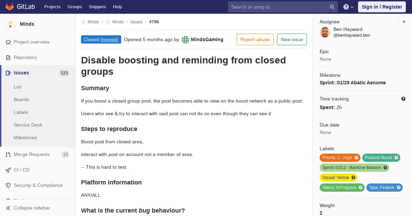The image size is (412, 216).
Task: Click Product::Boost label
Action: coord(378,158)
